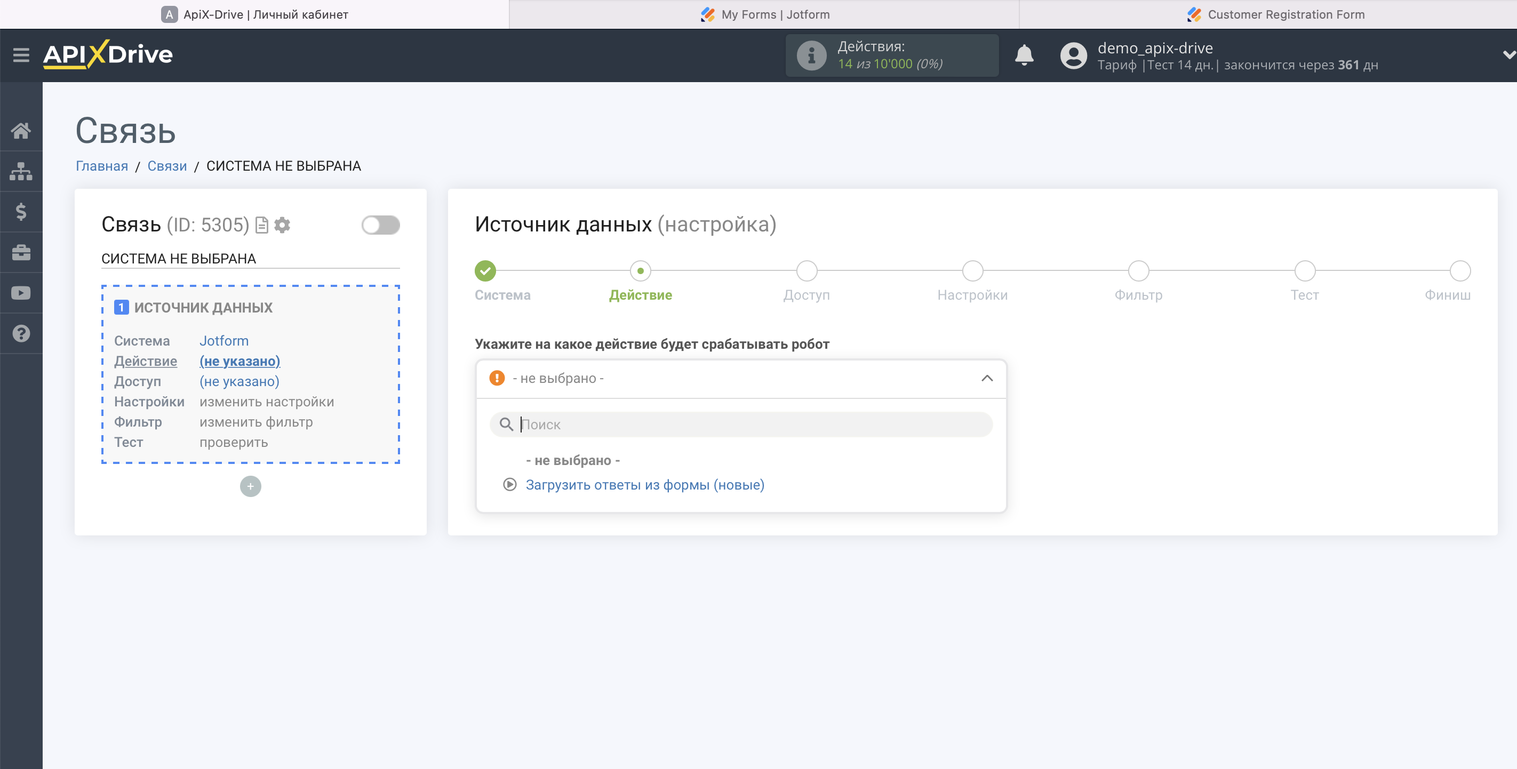Open home icon in left sidebar
Viewport: 1517px width, 769px height.
[x=21, y=131]
